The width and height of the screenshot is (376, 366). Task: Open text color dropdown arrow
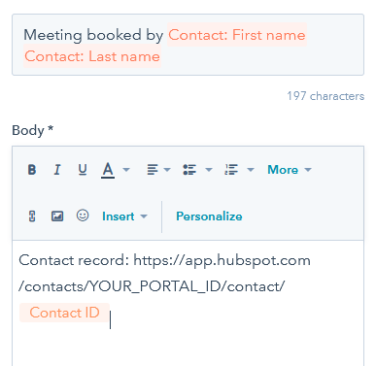click(126, 170)
